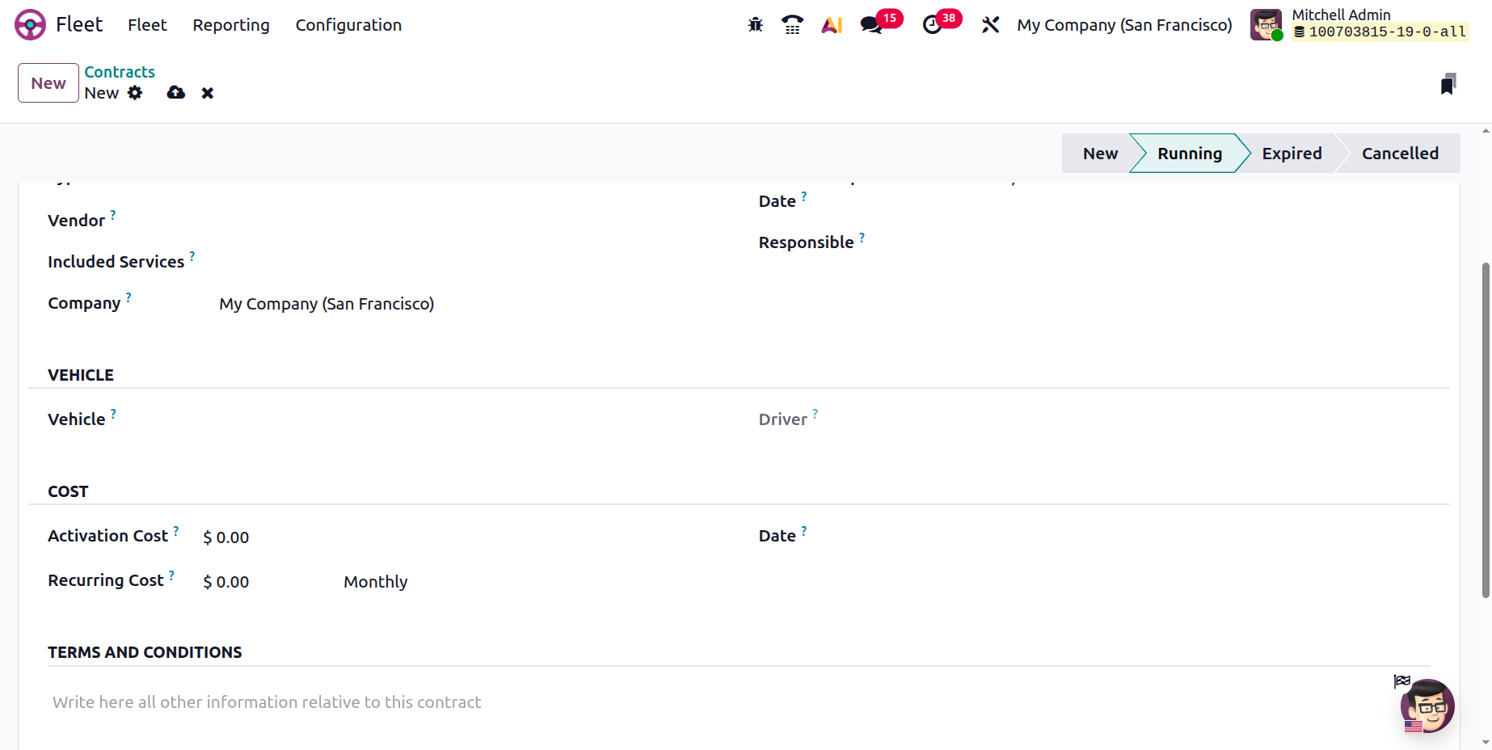This screenshot has height=750, width=1492.
Task: Save record with cloud upload icon
Action: point(175,93)
